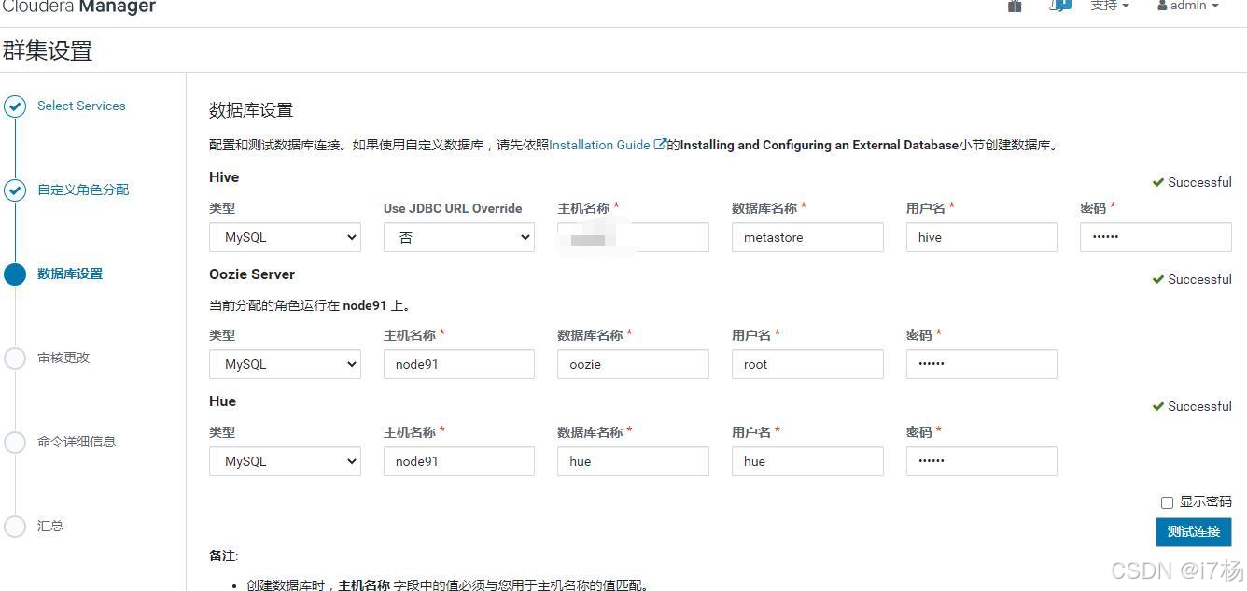Click inside the Hue 数据库名称 input field
The width and height of the screenshot is (1247, 591).
pyautogui.click(x=633, y=461)
